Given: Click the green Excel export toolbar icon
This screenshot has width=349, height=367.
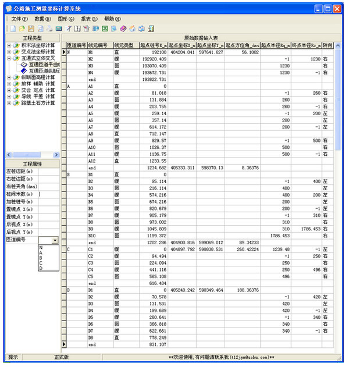Looking at the screenshot, I should coord(104,28).
